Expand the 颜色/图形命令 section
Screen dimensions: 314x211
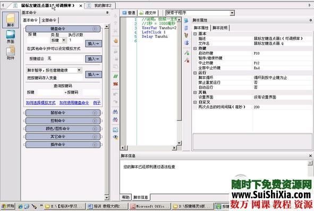click(x=63, y=129)
